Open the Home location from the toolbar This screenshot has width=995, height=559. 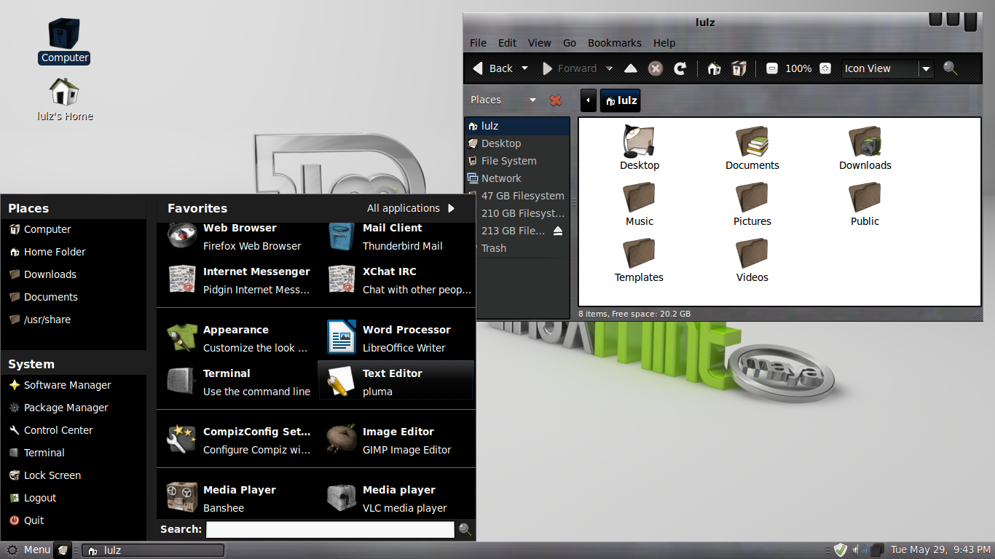click(713, 68)
